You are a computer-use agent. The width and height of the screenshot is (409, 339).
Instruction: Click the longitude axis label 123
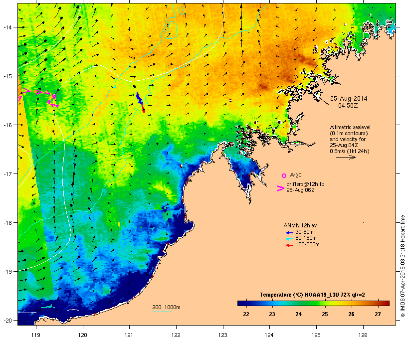tap(223, 335)
